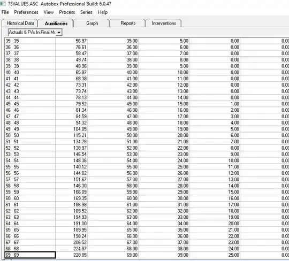Select the row header cell 69 69

(x=30, y=255)
